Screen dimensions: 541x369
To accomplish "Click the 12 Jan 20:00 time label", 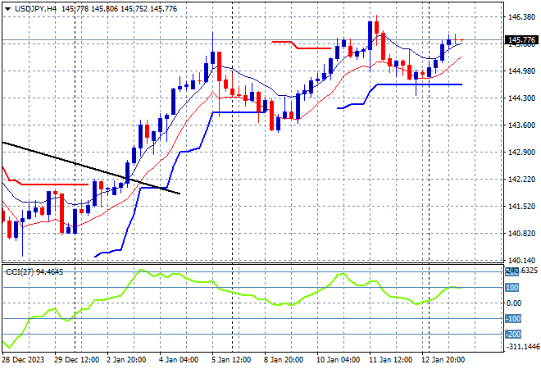I will [x=443, y=360].
